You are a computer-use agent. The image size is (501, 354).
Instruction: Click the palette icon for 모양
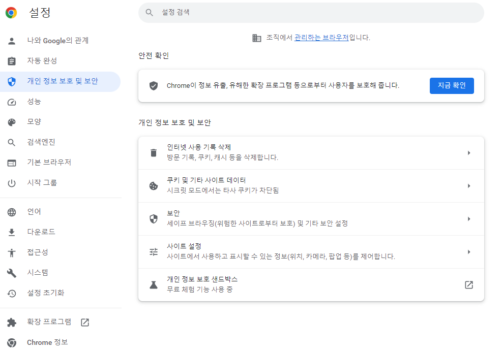[x=12, y=122]
